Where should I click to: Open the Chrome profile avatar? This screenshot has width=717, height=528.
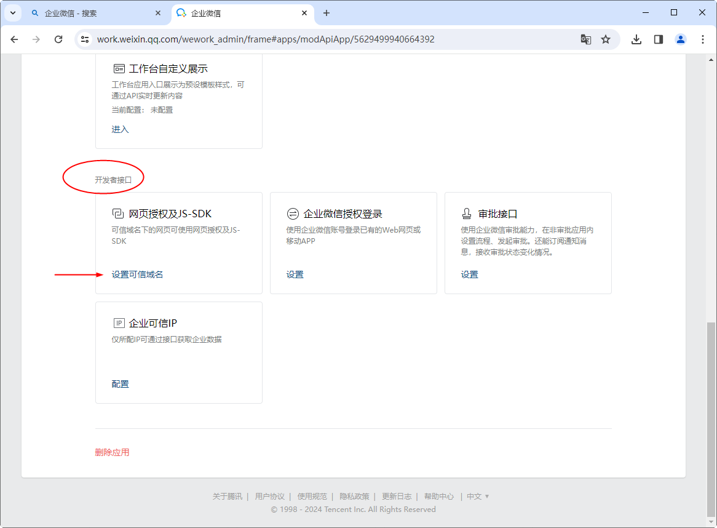click(x=681, y=39)
